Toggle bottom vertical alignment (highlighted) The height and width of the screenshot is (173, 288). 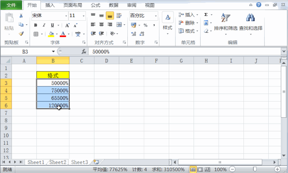110,16
